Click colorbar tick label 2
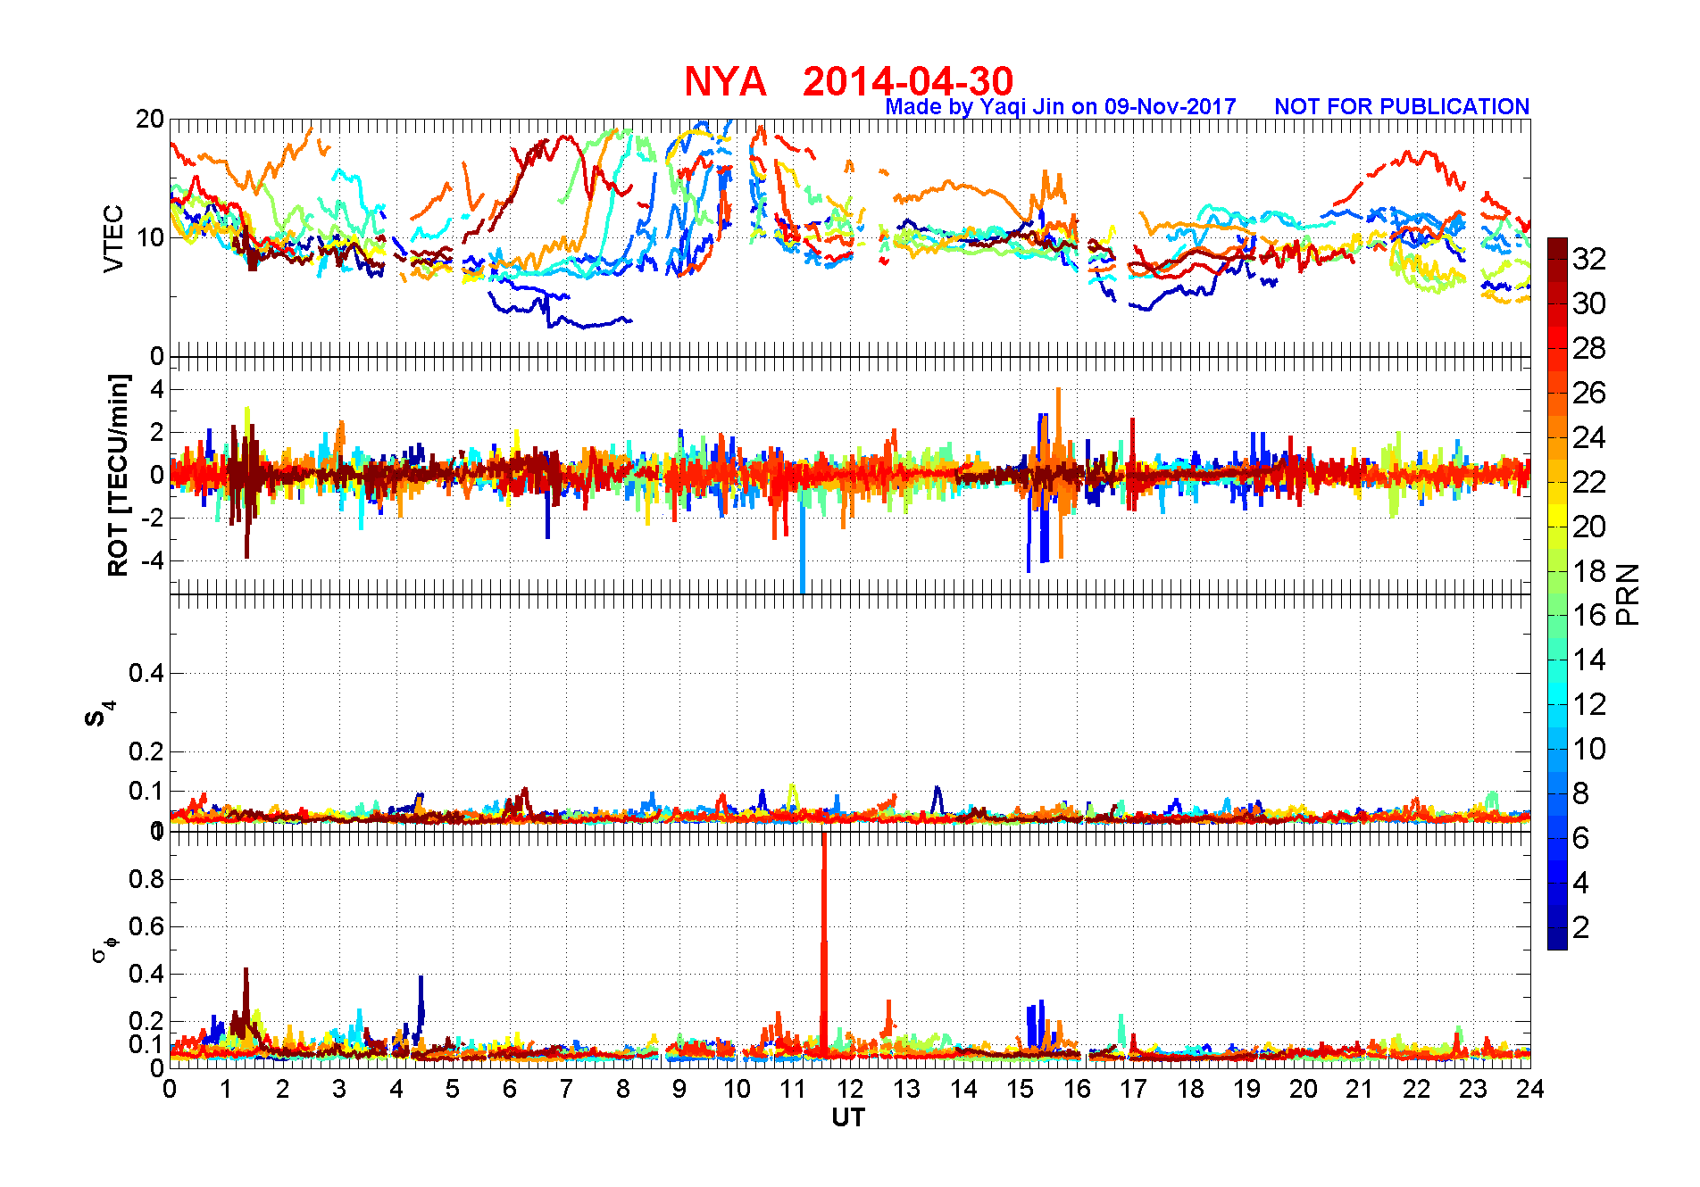This screenshot has width=1700, height=1187. click(x=1581, y=927)
